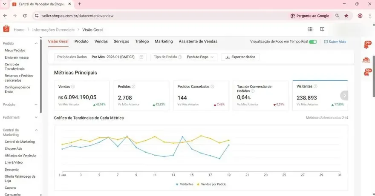375x196 pixels.
Task: Select the Pedidos metric card
Action: click(x=141, y=96)
